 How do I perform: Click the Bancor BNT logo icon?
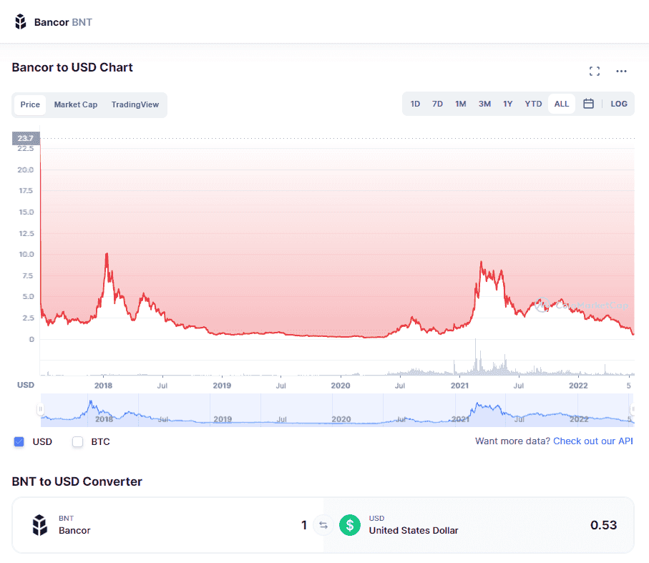click(x=20, y=21)
